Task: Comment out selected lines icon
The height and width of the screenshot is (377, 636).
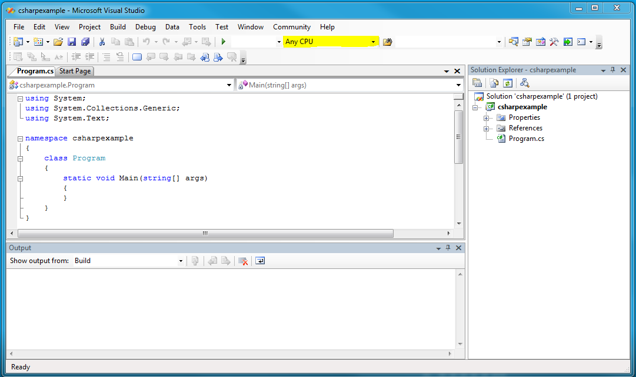Action: [106, 57]
